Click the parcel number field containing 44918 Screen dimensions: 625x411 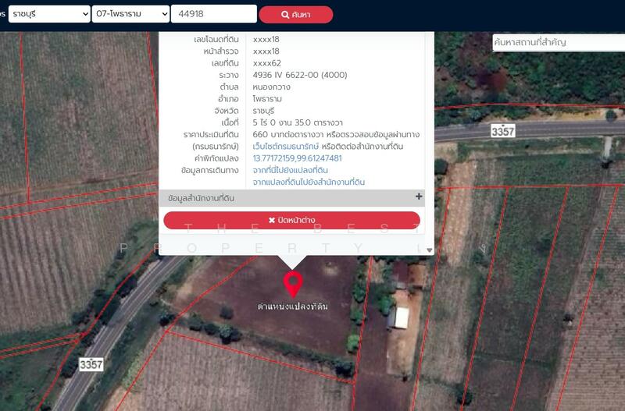click(213, 14)
